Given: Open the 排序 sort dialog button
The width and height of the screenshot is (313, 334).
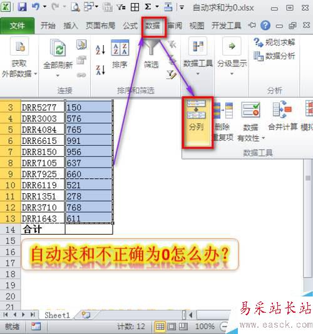Looking at the screenshot, I should (x=120, y=54).
